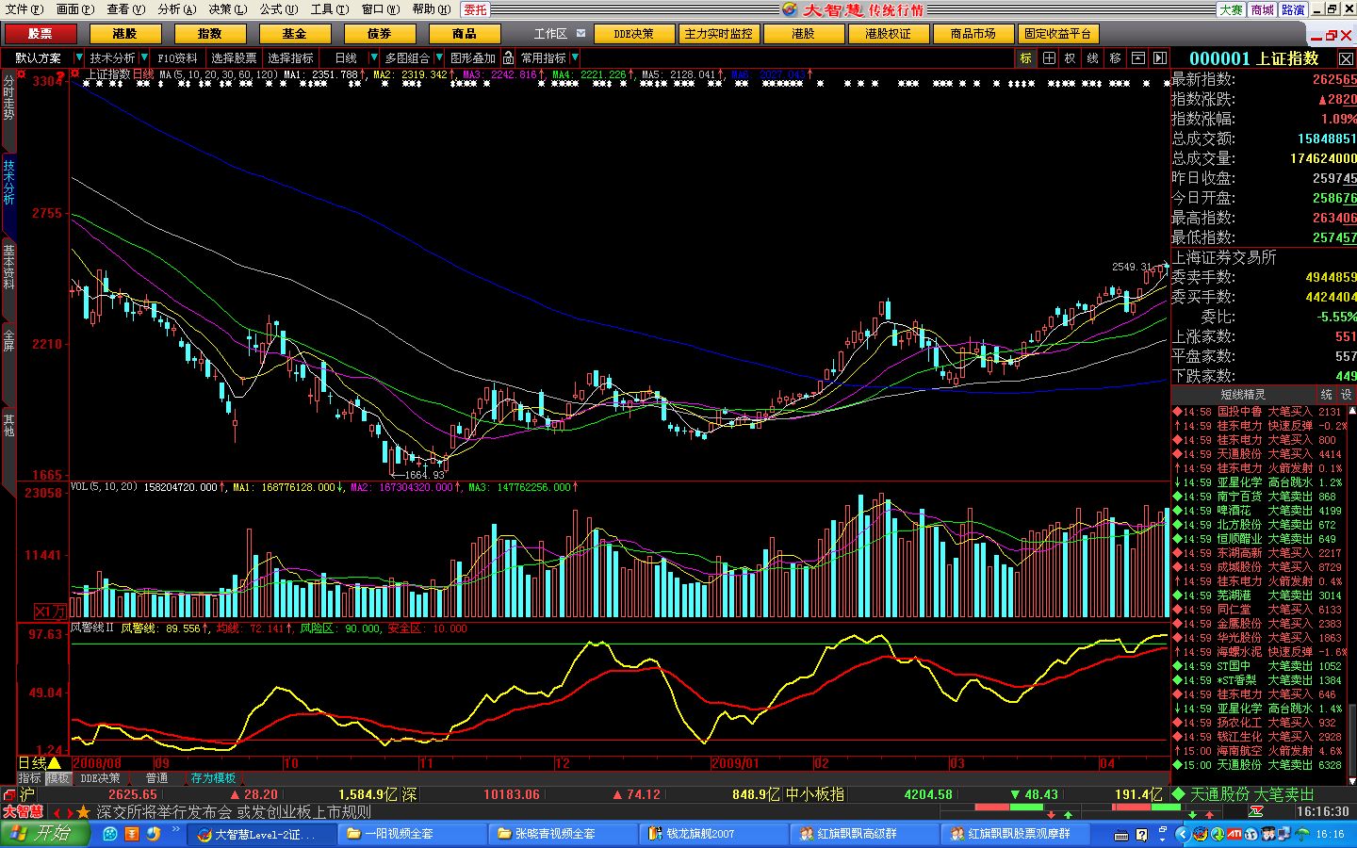Click the 大智慧 logo in the status bar
The width and height of the screenshot is (1357, 848).
pyautogui.click(x=23, y=812)
